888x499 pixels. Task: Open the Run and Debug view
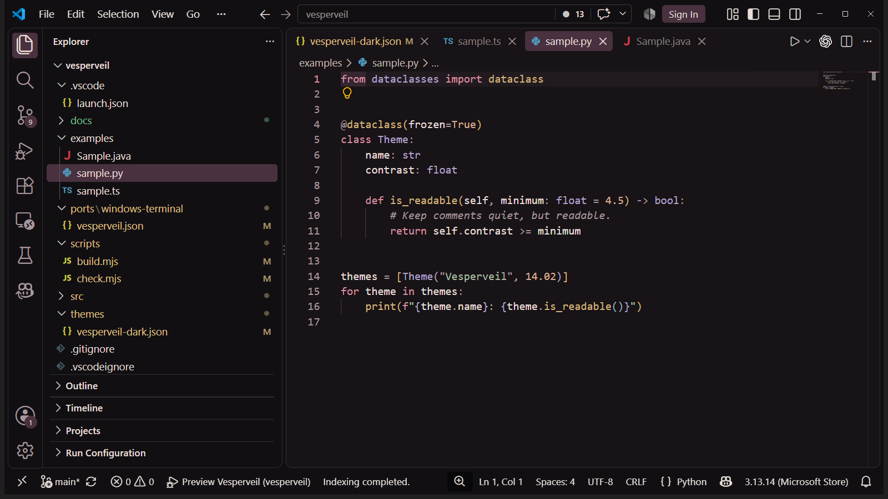coord(25,151)
